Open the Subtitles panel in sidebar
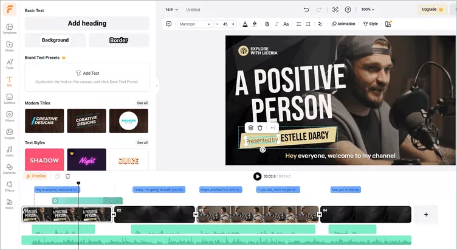Viewport: 457px width, 250px height. 9,99
